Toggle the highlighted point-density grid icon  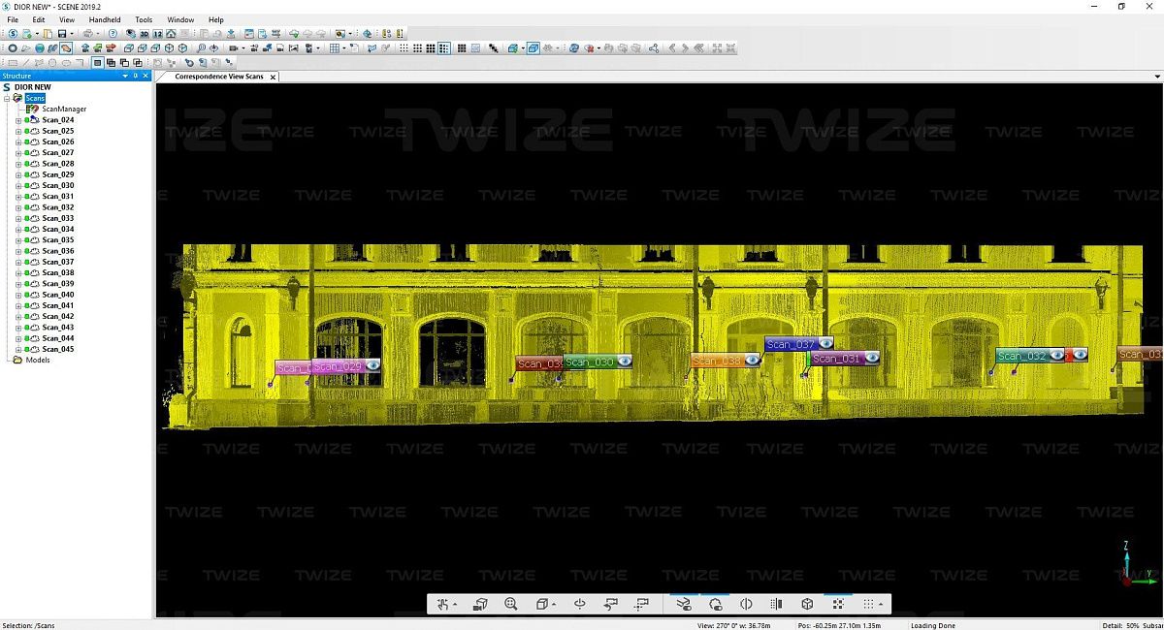[444, 48]
